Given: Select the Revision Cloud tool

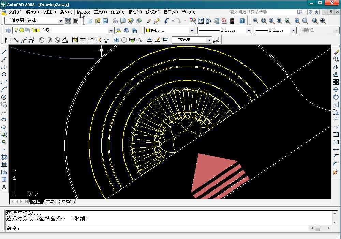Looking at the screenshot, I should tap(4, 105).
